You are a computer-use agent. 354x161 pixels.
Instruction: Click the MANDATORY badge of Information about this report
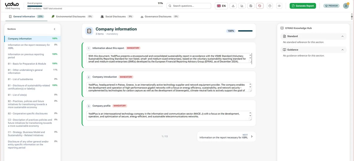click(133, 48)
